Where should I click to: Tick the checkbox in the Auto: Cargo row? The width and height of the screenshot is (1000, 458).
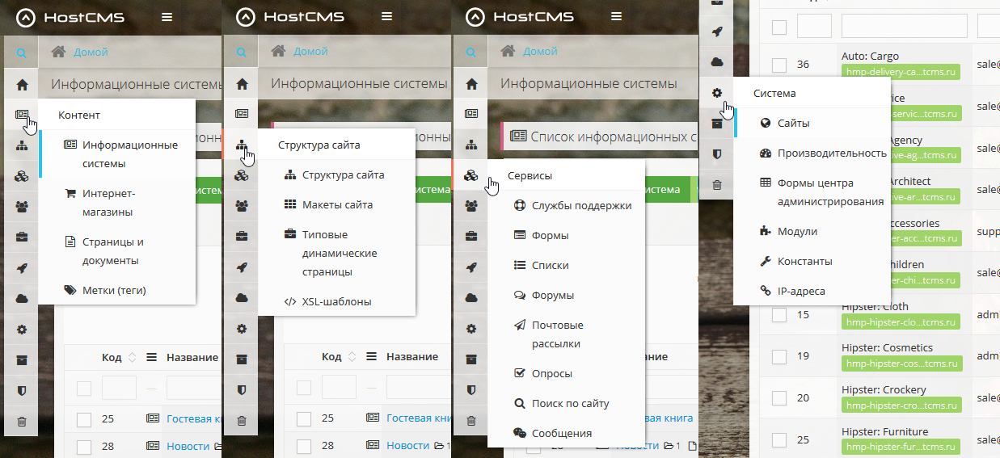click(x=779, y=65)
